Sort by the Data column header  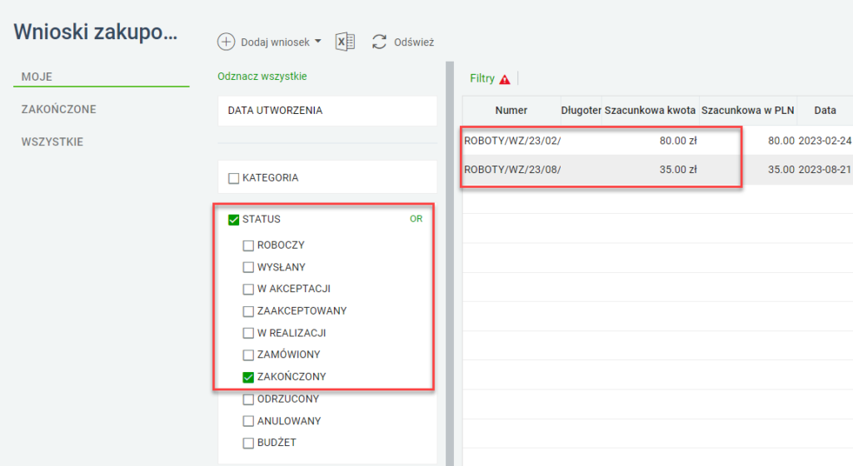[x=825, y=110]
